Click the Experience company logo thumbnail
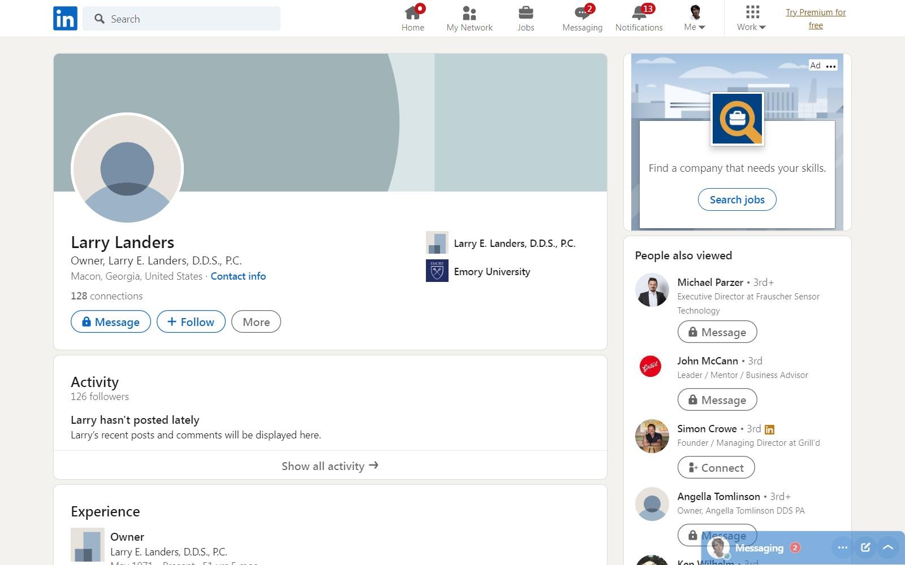The width and height of the screenshot is (905, 565). [88, 545]
